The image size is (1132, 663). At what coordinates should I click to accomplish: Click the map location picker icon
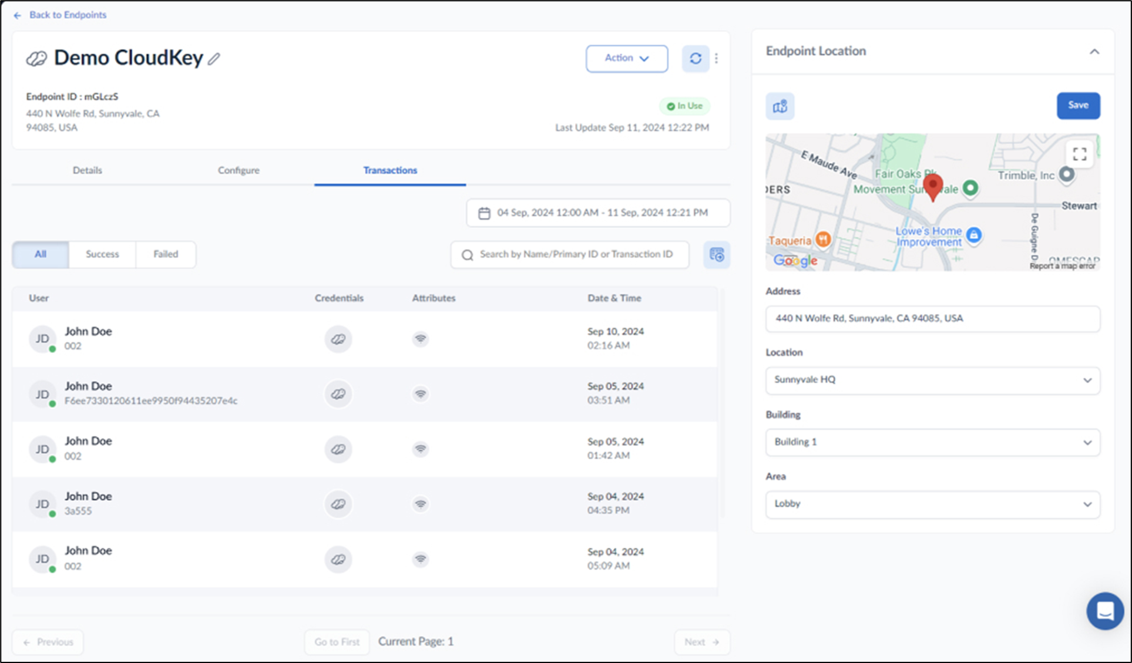[x=780, y=106]
